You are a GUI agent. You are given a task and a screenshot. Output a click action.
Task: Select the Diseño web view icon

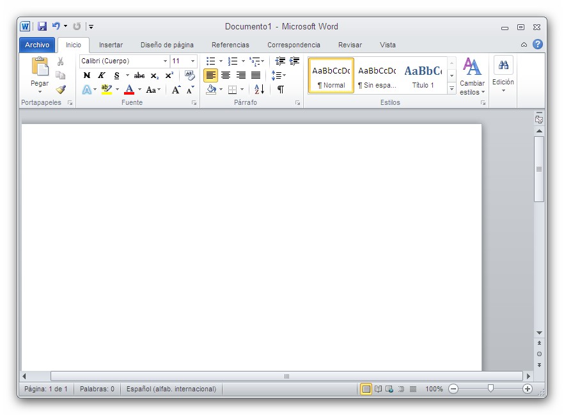click(389, 388)
